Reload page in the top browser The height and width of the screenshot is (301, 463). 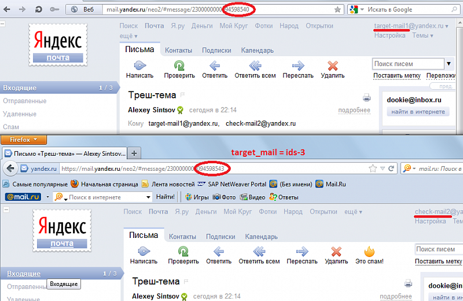pos(38,9)
